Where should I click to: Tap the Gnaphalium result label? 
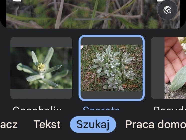coord(37,108)
